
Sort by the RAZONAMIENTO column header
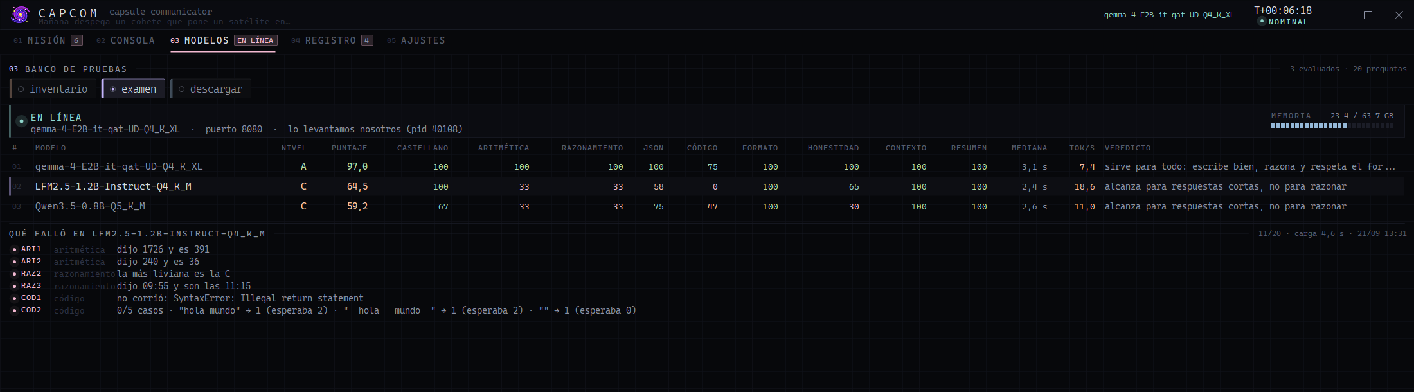coord(592,148)
